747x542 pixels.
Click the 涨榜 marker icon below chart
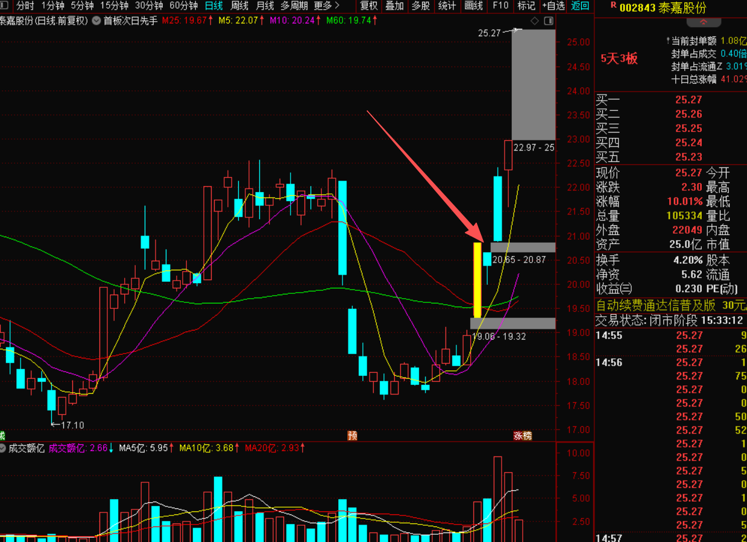pyautogui.click(x=522, y=435)
